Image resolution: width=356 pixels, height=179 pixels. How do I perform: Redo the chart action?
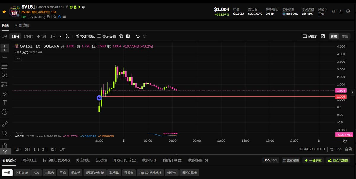pyautogui.click(x=145, y=36)
